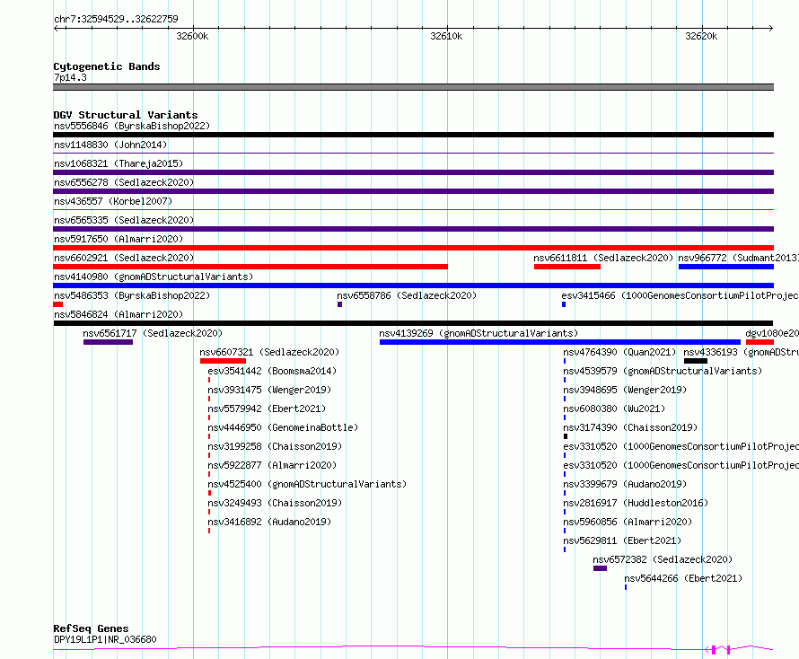
Task: Click nsv3174390 (Chaisson2019) label
Action: [x=630, y=427]
